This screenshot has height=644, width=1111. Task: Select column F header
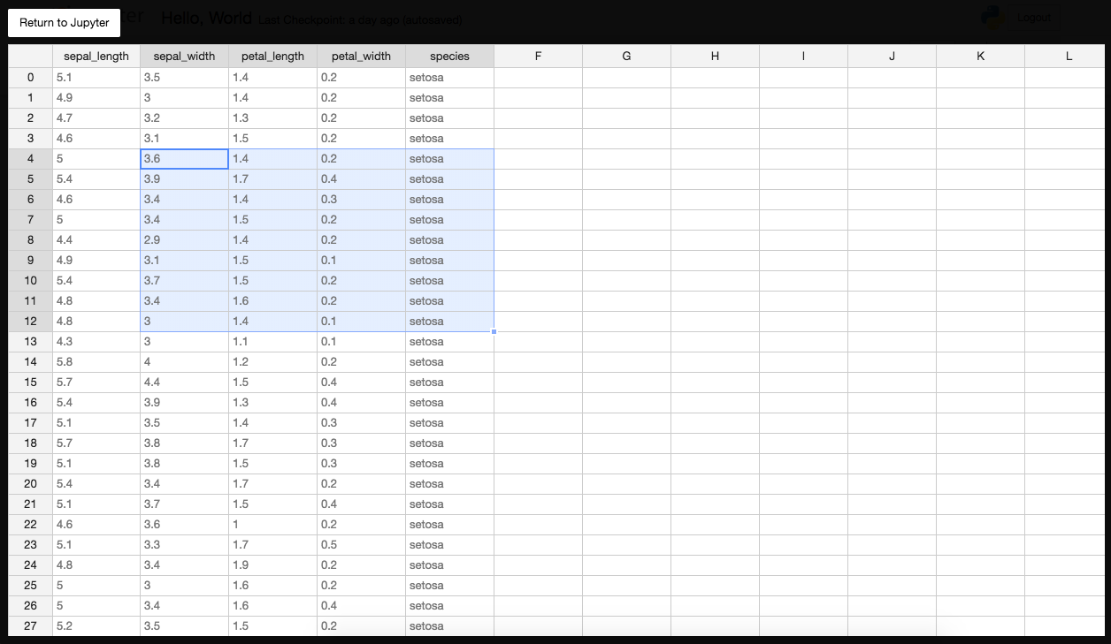click(x=539, y=57)
